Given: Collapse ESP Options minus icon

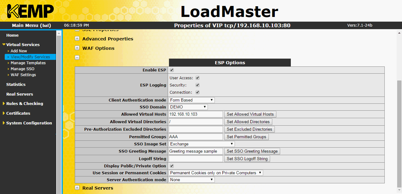Looking at the screenshot, I should (77, 58).
